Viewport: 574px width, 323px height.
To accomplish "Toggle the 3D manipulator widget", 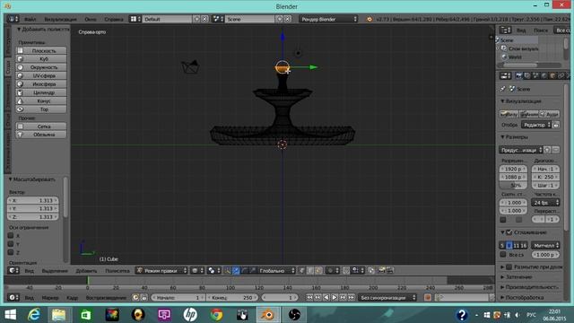I will tap(227, 271).
